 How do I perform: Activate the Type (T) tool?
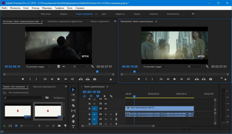click(73, 126)
